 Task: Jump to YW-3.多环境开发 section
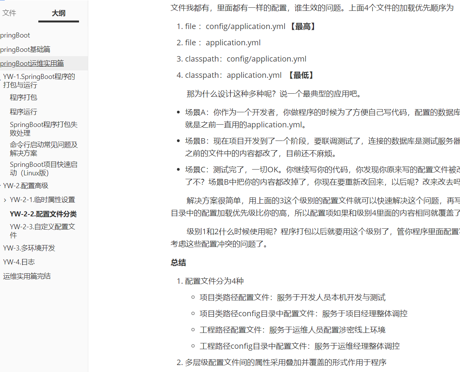[x=29, y=248]
